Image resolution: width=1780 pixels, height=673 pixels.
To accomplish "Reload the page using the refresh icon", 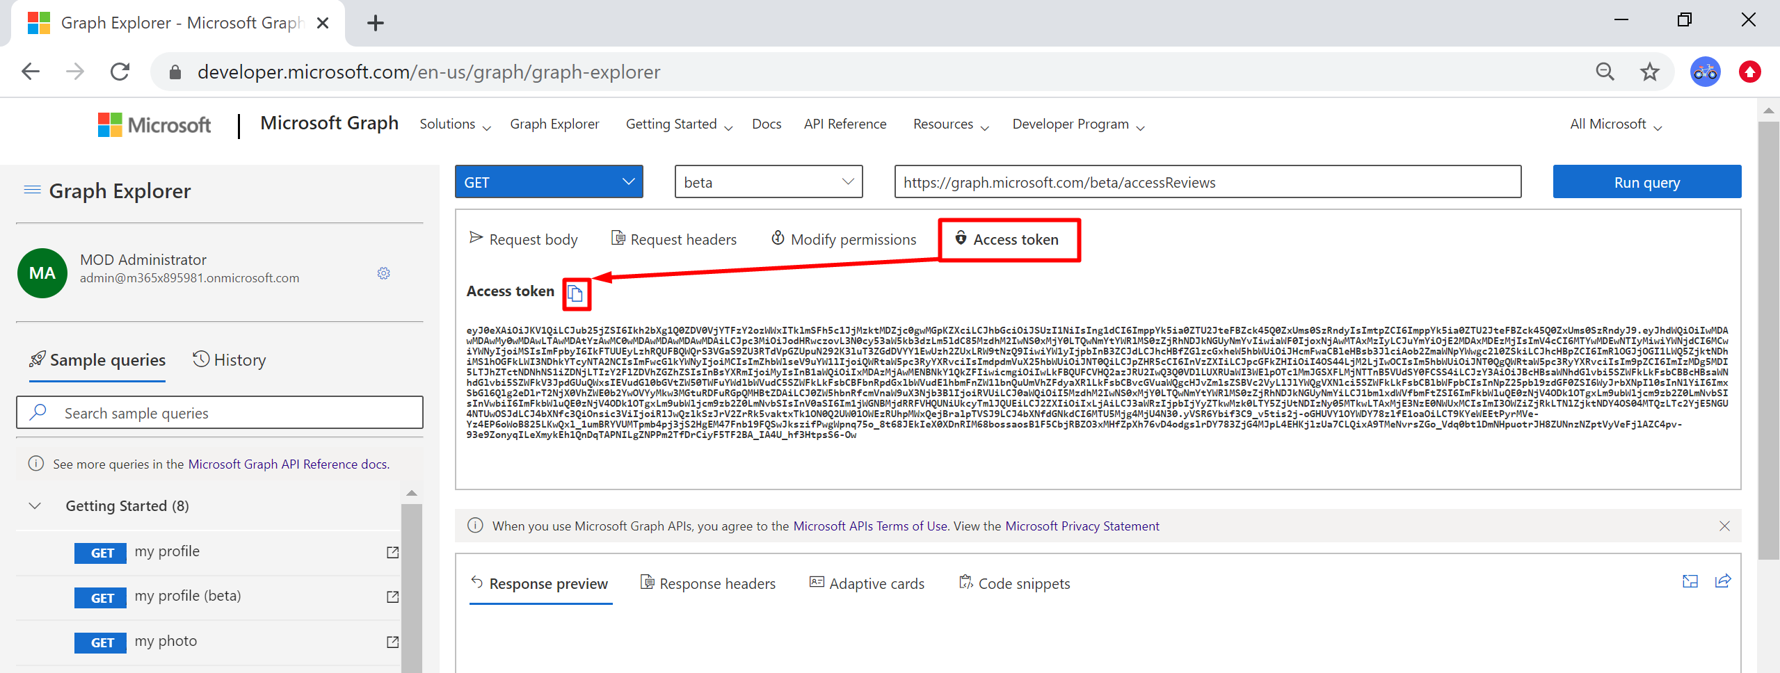I will click(x=120, y=71).
